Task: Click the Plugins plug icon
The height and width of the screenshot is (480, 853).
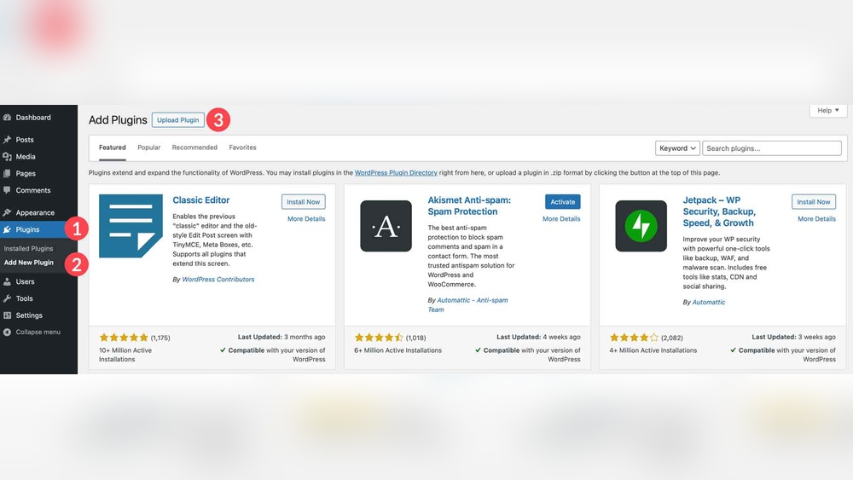Action: 7,229
